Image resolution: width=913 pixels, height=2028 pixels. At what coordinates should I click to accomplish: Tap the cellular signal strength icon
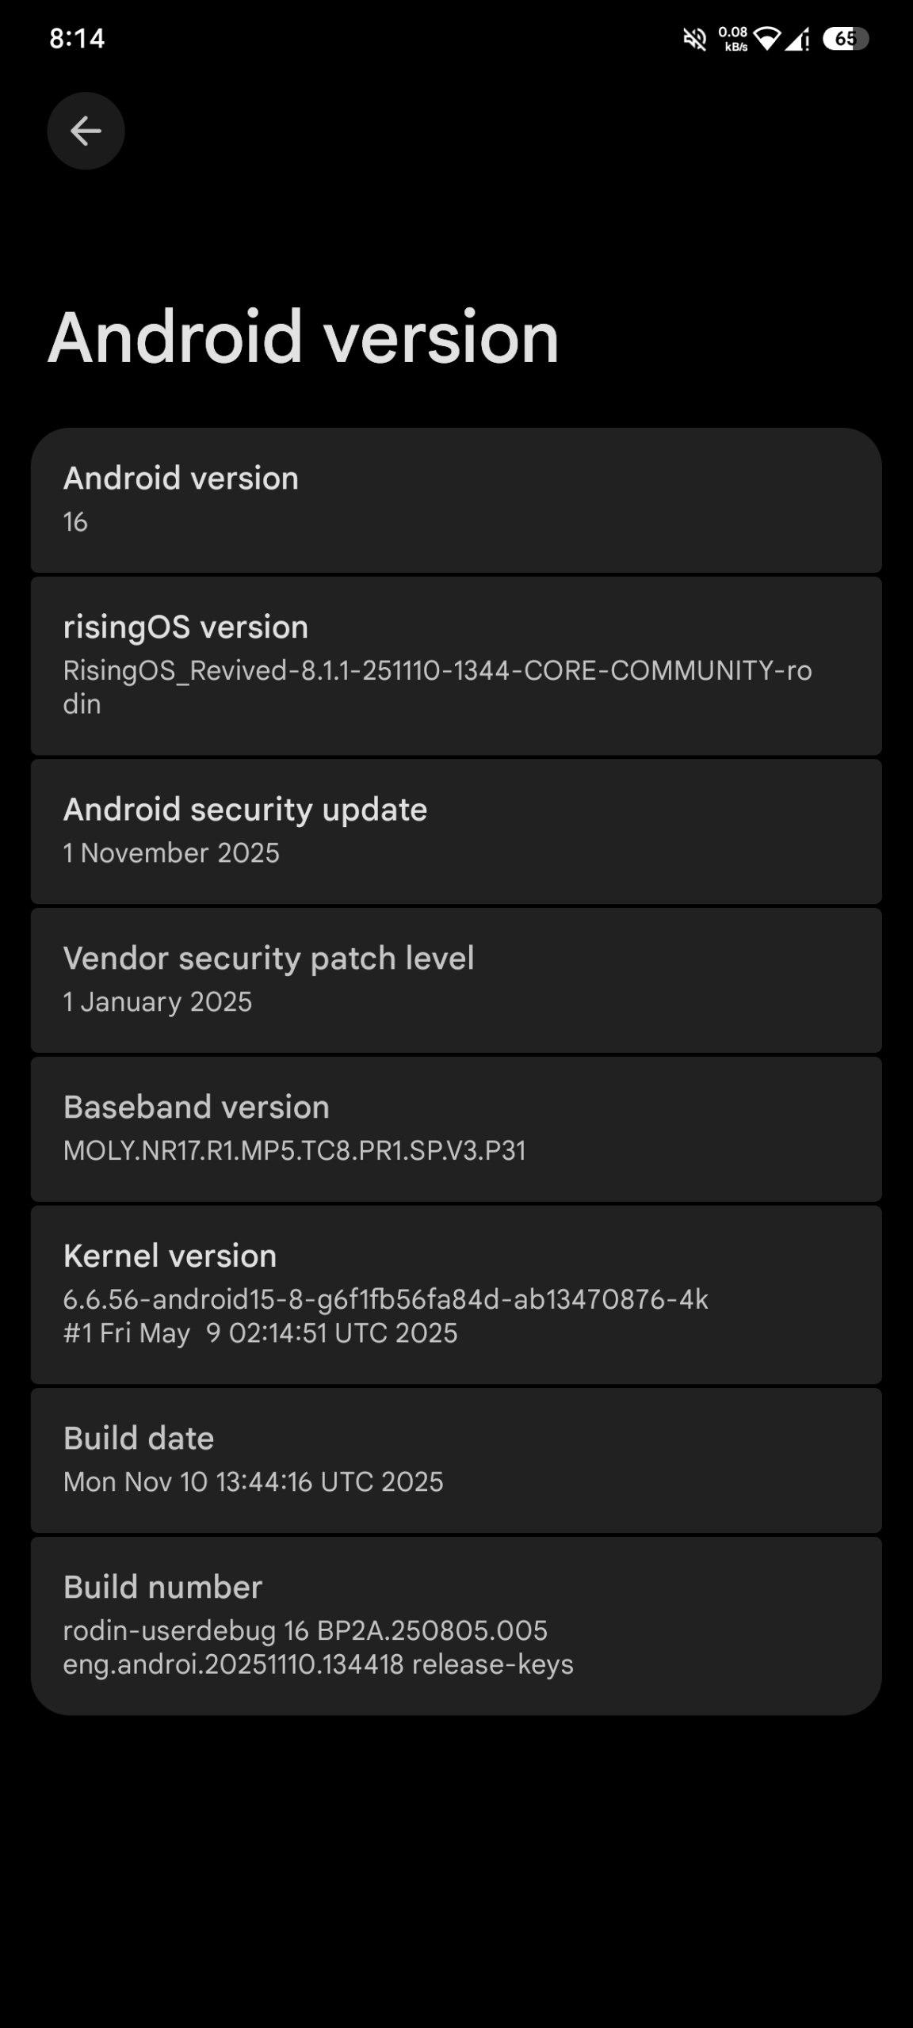click(x=797, y=39)
